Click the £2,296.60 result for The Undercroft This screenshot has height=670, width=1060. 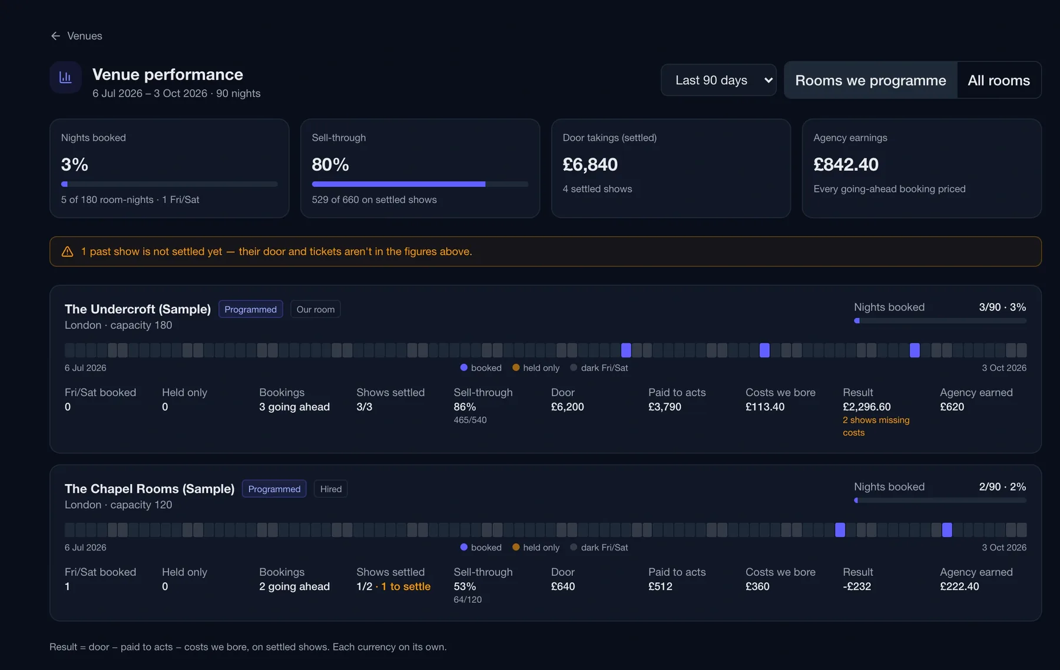[x=867, y=407]
